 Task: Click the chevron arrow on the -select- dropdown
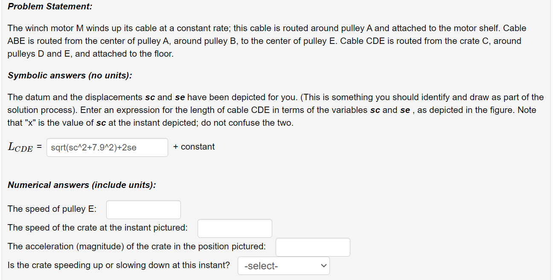(x=324, y=266)
